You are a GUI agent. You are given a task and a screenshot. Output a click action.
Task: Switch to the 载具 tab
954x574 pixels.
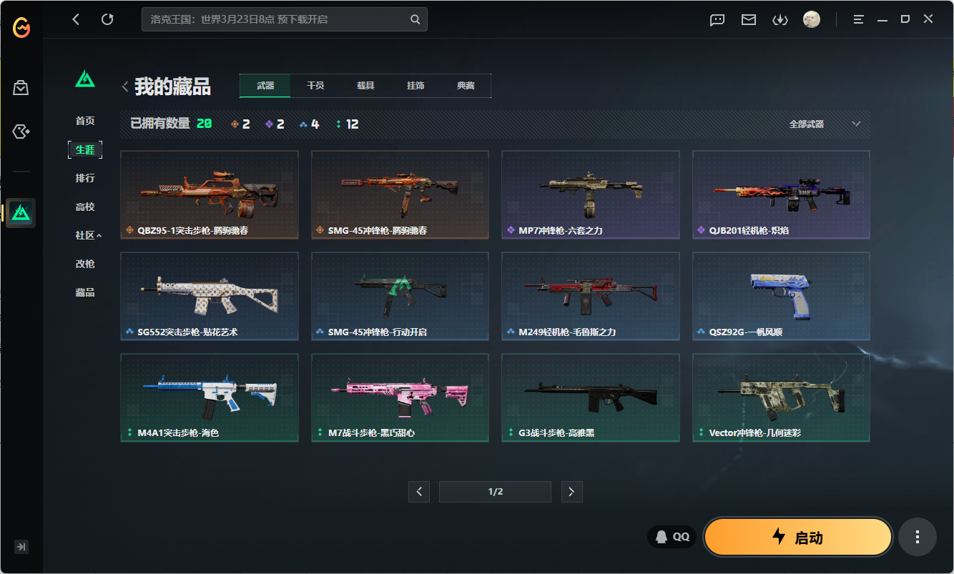[365, 86]
